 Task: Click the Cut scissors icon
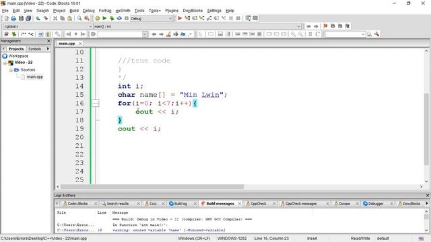point(55,18)
